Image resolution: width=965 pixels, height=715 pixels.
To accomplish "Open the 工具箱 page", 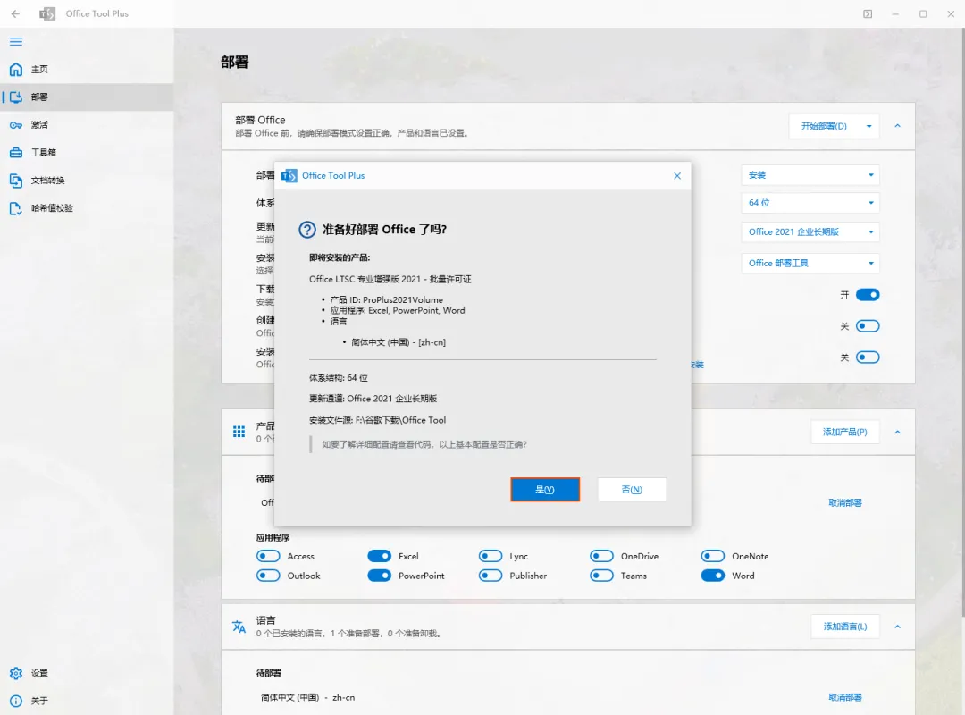I will 87,153.
